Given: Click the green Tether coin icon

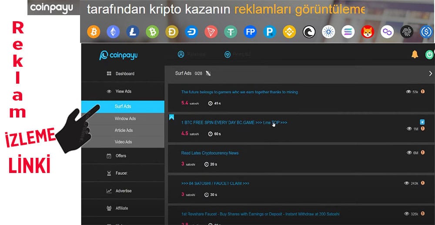Looking at the screenshot, I should pos(231,32).
